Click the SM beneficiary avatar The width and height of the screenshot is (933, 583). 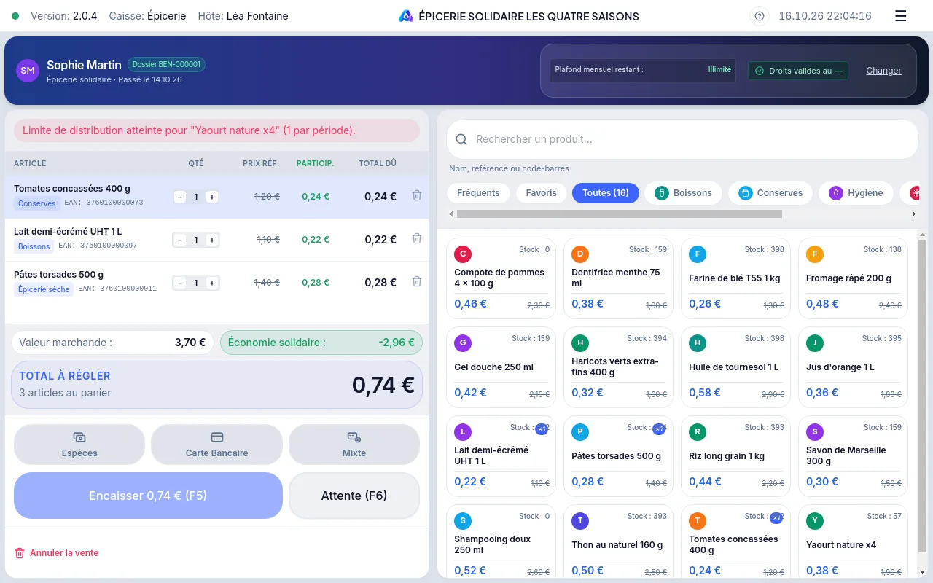(28, 71)
